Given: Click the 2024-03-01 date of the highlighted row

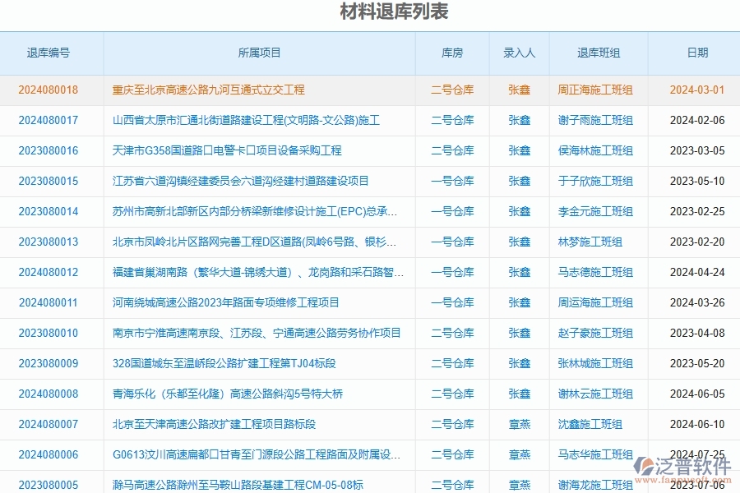Looking at the screenshot, I should coord(696,90).
